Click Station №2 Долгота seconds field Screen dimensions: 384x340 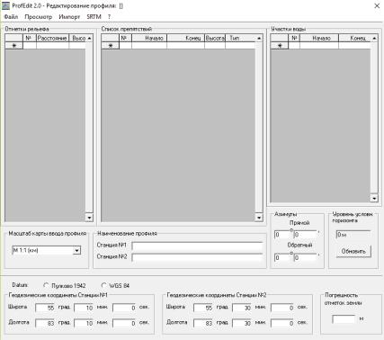tap(282, 323)
